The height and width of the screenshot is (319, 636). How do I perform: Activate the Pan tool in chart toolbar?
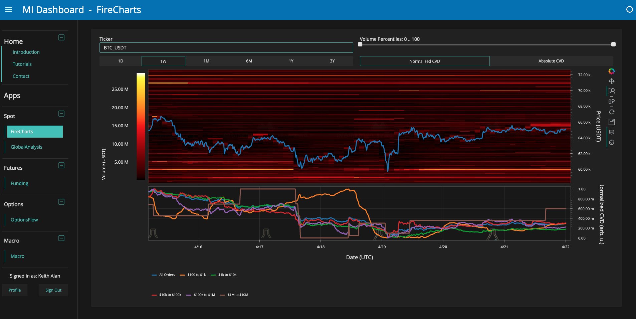[x=611, y=81]
